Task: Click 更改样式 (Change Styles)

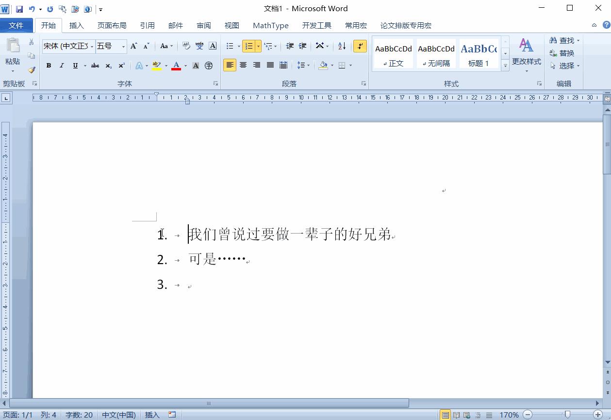Action: [527, 54]
